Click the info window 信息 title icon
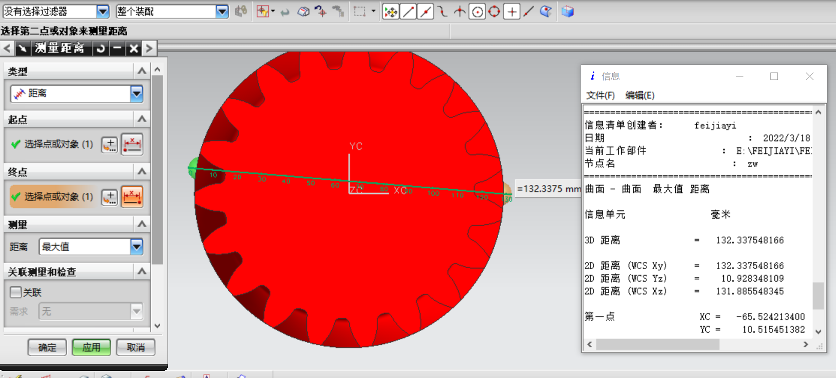 (x=593, y=76)
